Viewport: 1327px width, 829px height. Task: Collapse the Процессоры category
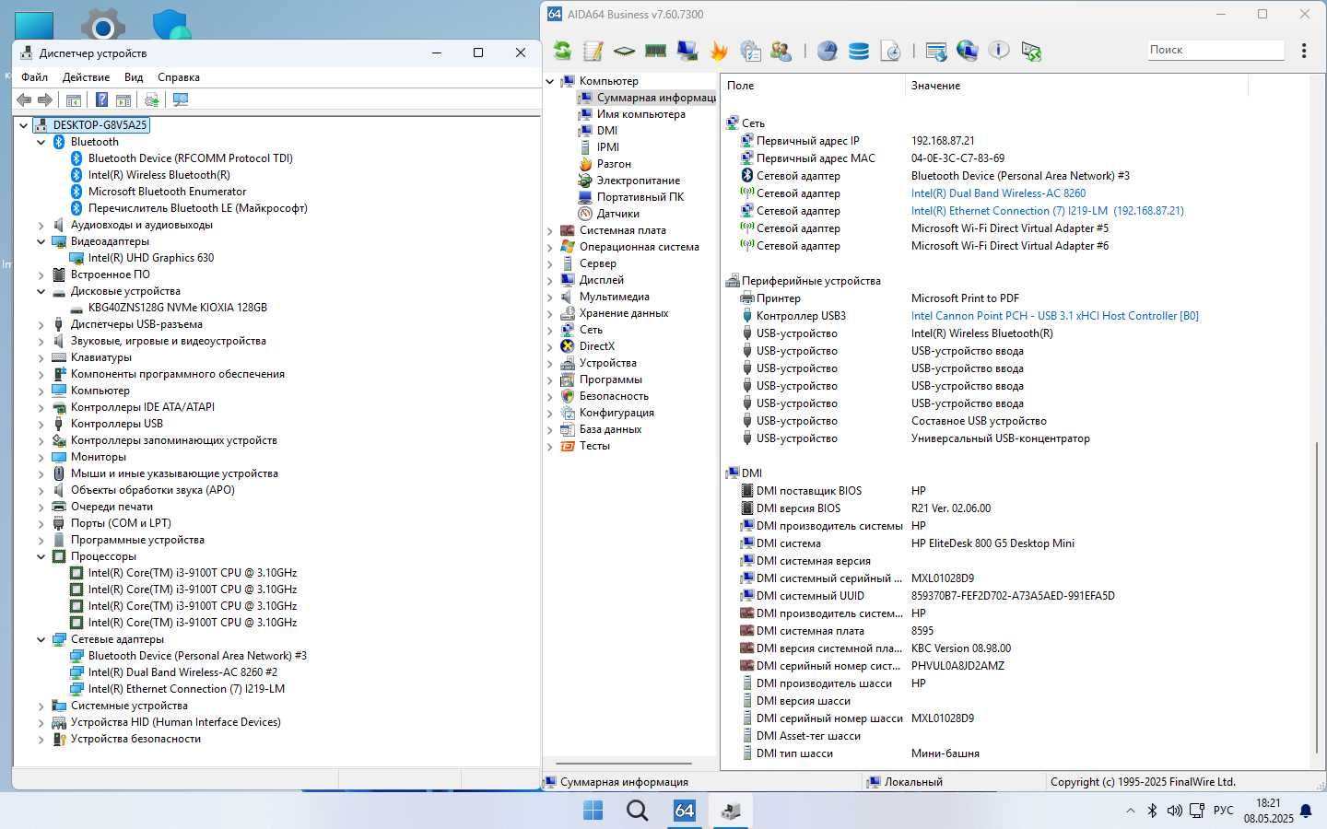(x=41, y=556)
